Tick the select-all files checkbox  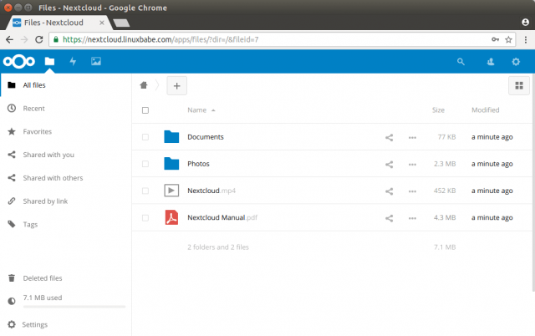[x=145, y=110]
